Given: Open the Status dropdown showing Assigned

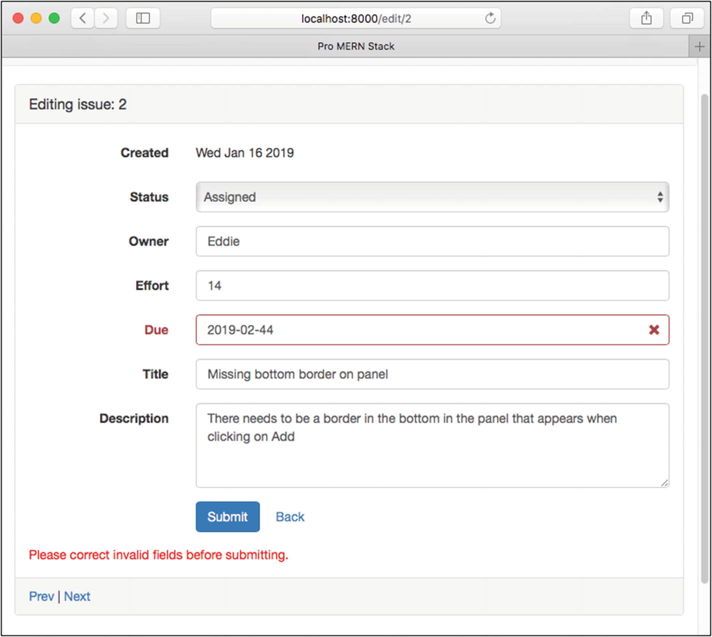Looking at the screenshot, I should click(x=432, y=197).
